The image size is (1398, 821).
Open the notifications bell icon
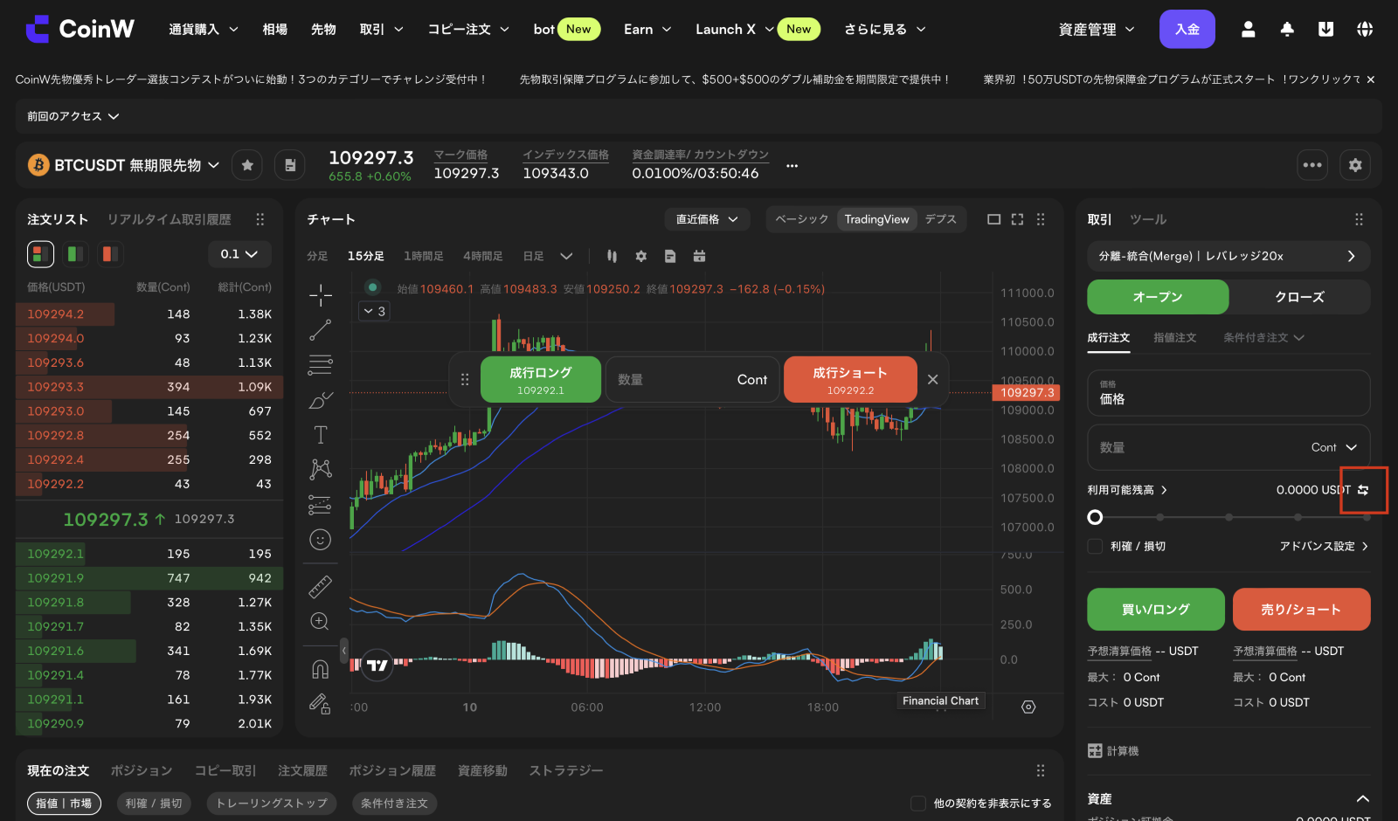1287,29
